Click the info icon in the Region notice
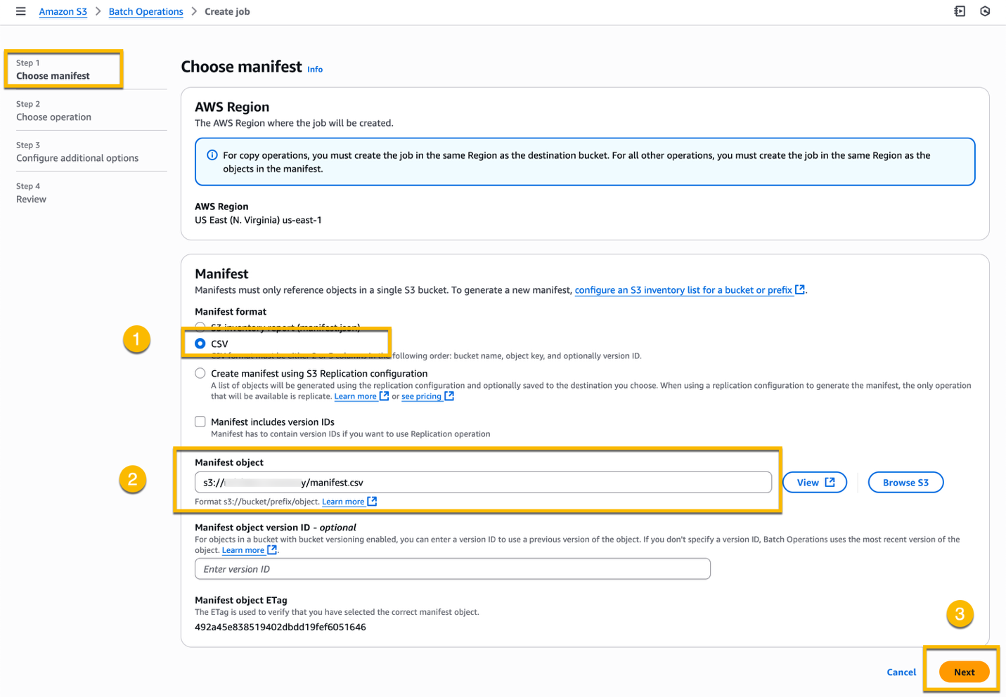The width and height of the screenshot is (1006, 697). pos(211,155)
